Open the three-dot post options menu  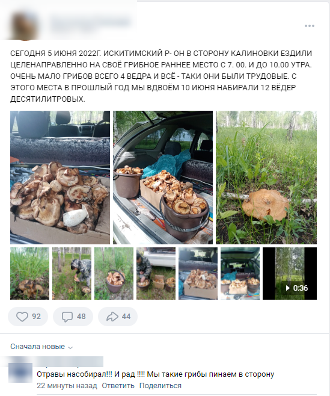tap(310, 26)
